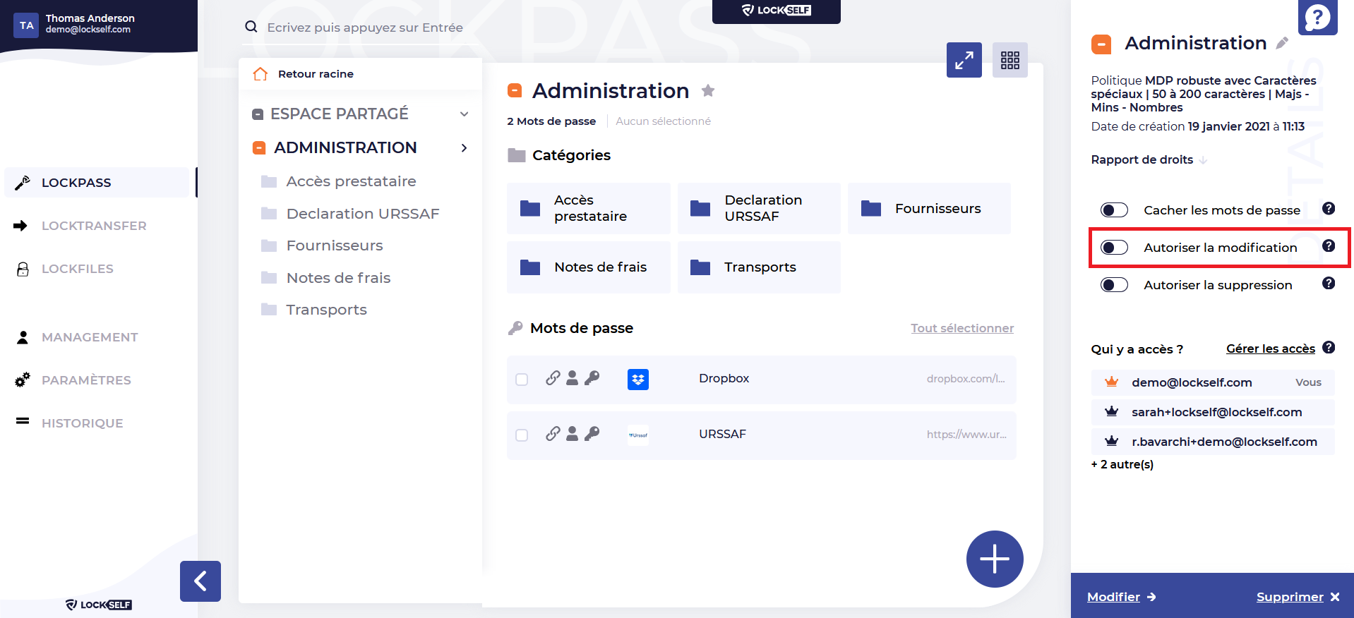Switch to grid view icon
Image resolution: width=1354 pixels, height=618 pixels.
[x=1009, y=60]
